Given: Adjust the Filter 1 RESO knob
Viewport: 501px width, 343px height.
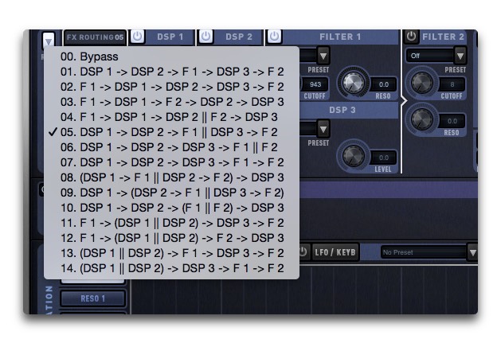Looking at the screenshot, I should pyautogui.click(x=353, y=83).
